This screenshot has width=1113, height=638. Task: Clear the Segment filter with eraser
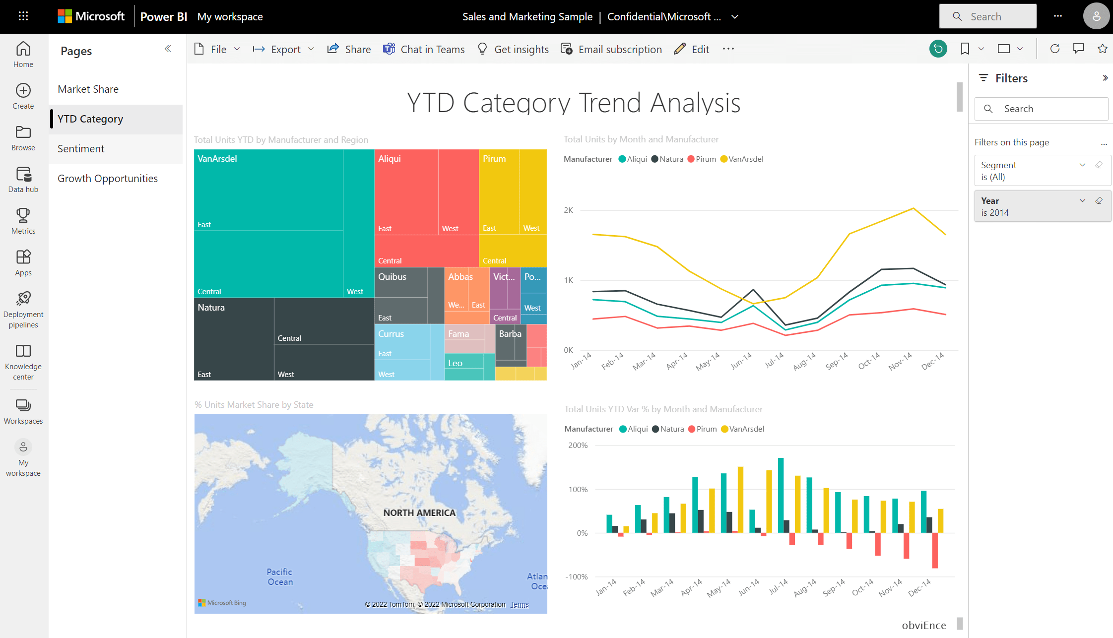coord(1099,165)
